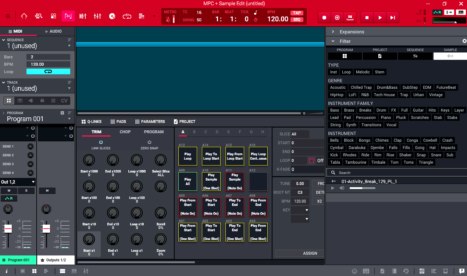Click the TAP tempo button
The height and width of the screenshot is (276, 467).
click(x=297, y=12)
